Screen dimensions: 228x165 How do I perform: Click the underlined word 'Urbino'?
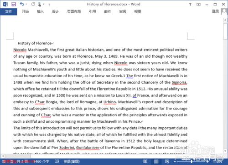pyautogui.click(x=109, y=102)
